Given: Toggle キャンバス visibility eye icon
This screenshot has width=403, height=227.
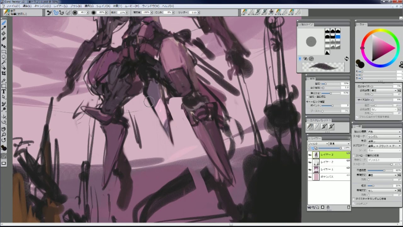Looking at the screenshot, I should 310,177.
